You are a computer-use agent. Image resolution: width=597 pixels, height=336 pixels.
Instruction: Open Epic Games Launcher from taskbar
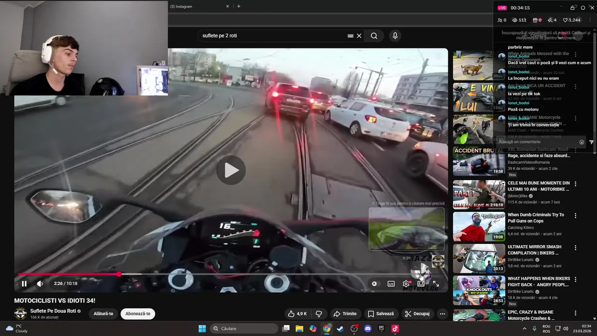pos(382,329)
